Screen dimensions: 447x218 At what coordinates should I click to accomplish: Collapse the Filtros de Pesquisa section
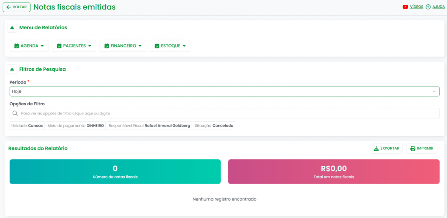tap(12, 69)
